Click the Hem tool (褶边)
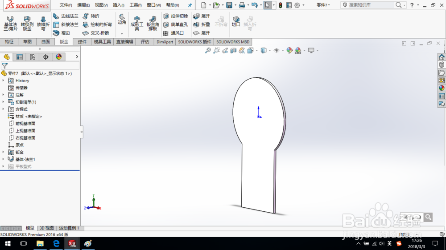The image size is (446, 250). pyautogui.click(x=62, y=33)
